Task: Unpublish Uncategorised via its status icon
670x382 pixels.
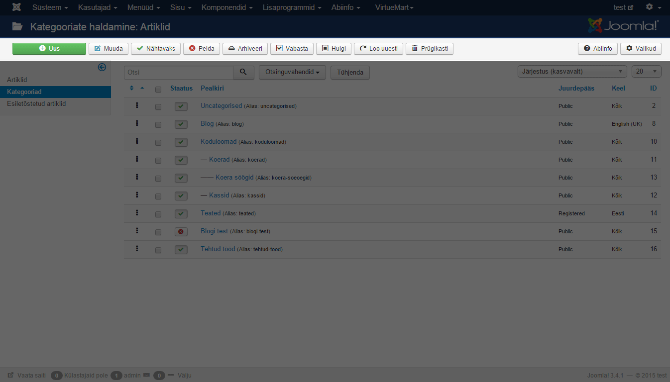Action: 181,106
